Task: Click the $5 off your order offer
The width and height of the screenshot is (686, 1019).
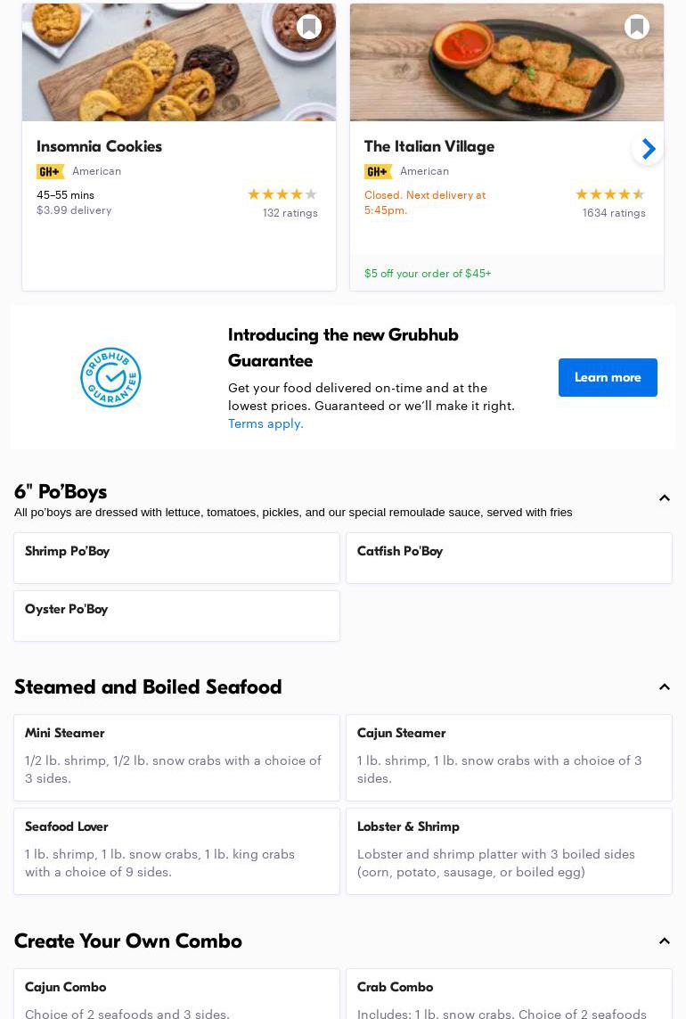Action: pyautogui.click(x=428, y=274)
